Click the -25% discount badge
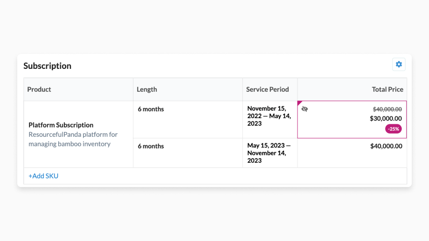The image size is (429, 241). pyautogui.click(x=394, y=129)
